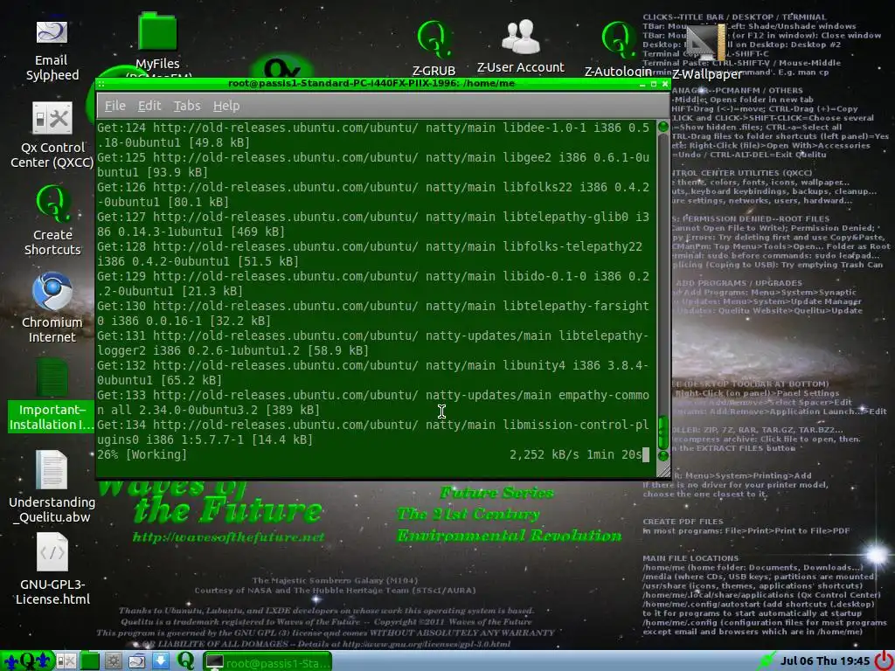This screenshot has width=895, height=671.
Task: Open the terminal Edit menu
Action: (x=149, y=106)
